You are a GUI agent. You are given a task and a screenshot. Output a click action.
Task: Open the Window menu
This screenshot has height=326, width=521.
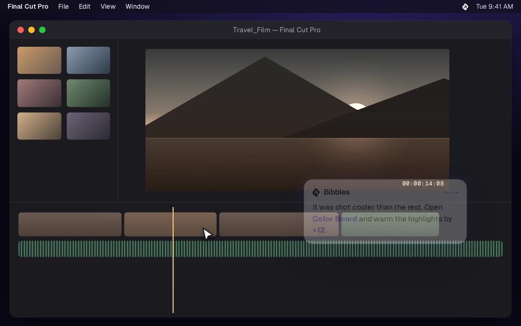click(138, 7)
